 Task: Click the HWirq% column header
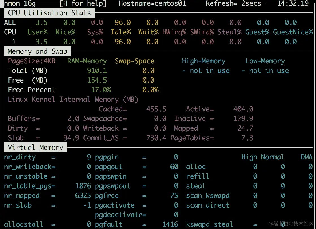click(174, 32)
